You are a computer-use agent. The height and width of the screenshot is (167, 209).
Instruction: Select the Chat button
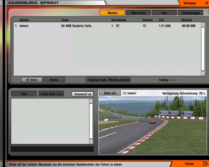tap(24, 94)
